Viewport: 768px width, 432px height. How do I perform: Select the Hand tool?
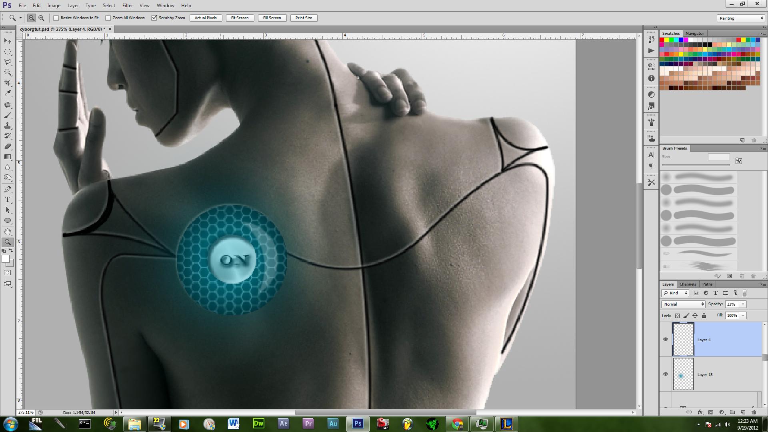pos(8,232)
